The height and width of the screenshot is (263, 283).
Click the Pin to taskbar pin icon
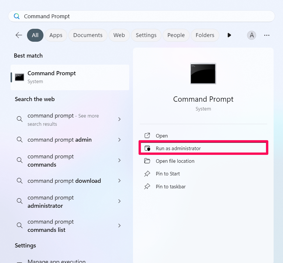[x=147, y=186]
